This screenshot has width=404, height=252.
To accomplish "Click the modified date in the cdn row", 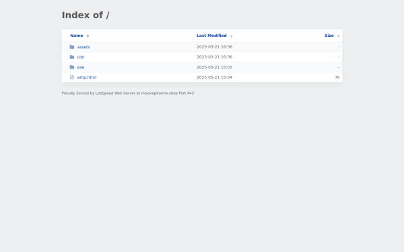I will [x=214, y=57].
